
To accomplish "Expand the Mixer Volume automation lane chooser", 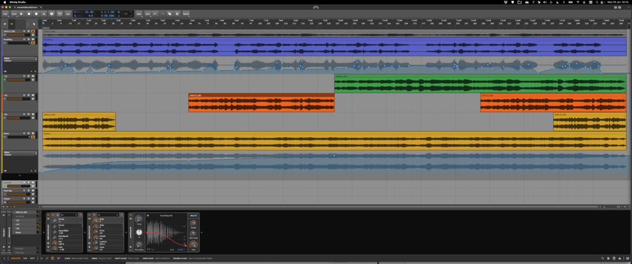I will pos(36,59).
